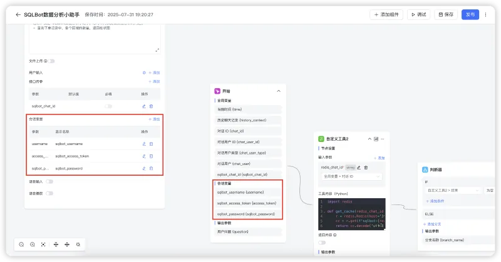This screenshot has height=262, width=501.
Task: Click 添加 link in the 用户输入 row
Action: (x=154, y=73)
